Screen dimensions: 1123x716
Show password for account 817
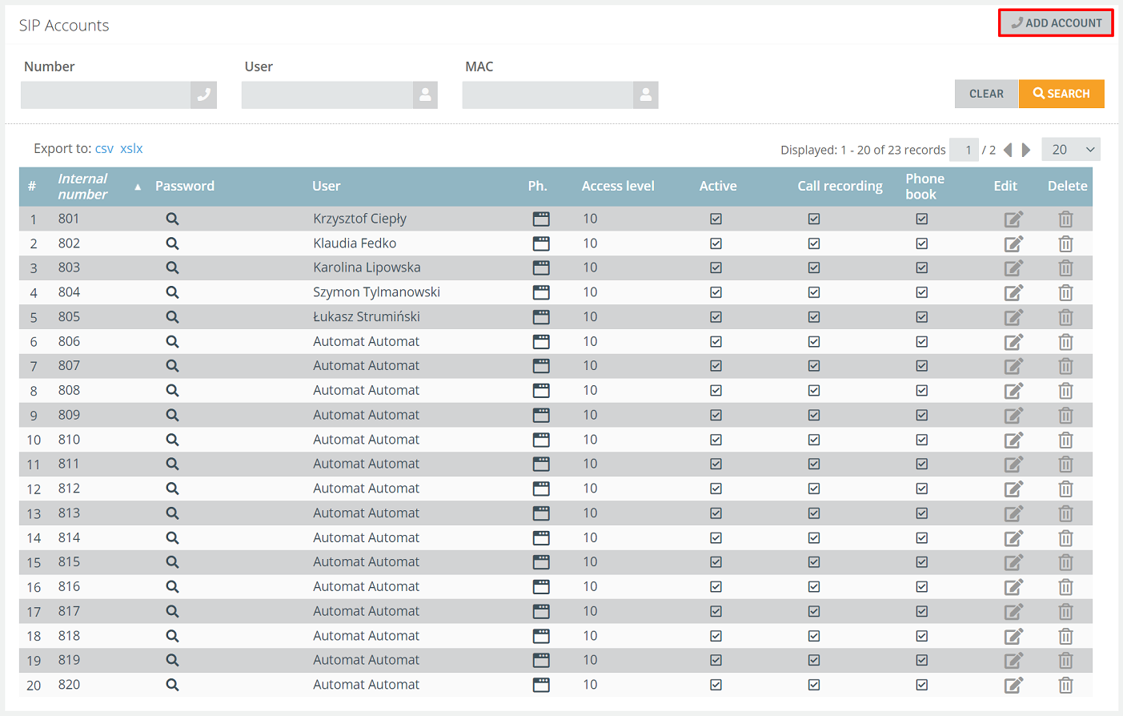pos(172,611)
